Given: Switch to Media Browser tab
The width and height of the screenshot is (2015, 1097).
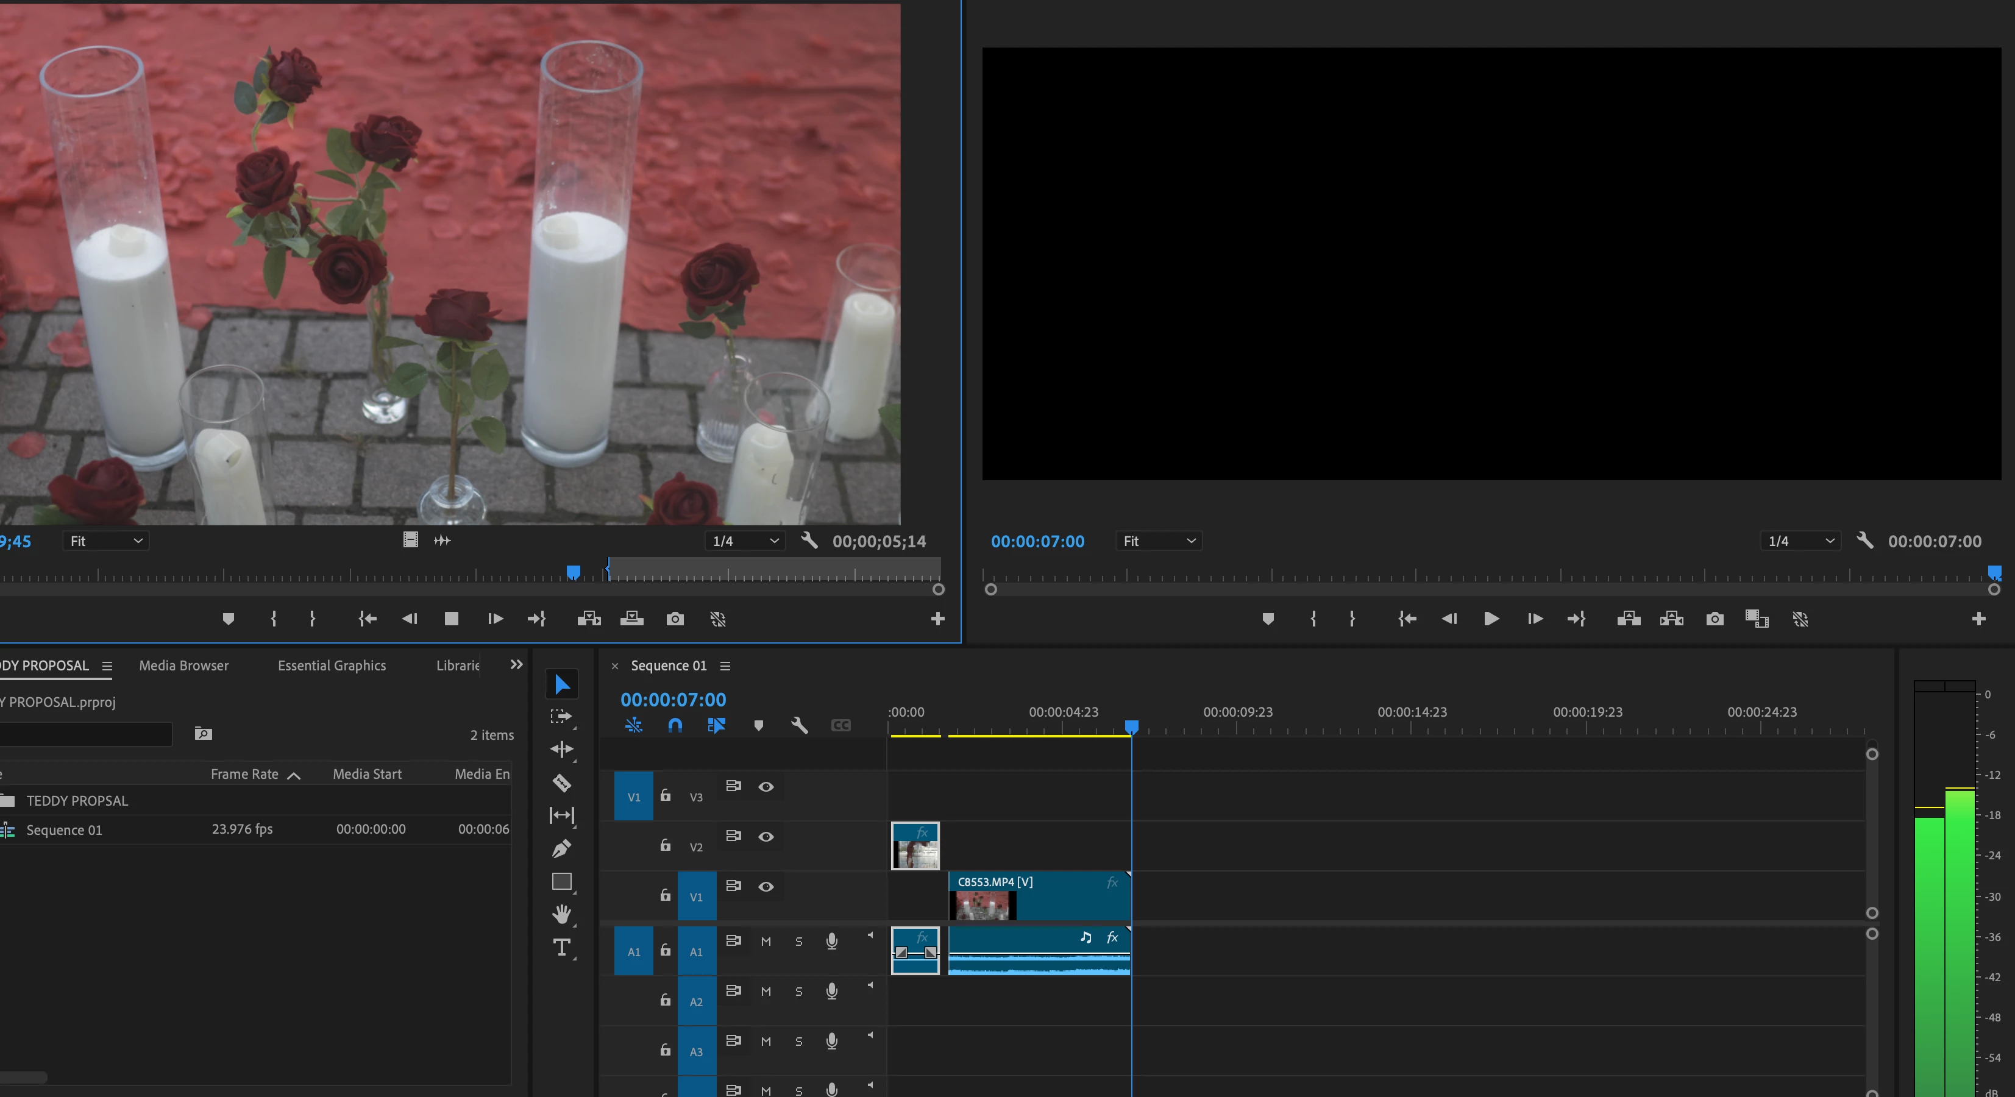Looking at the screenshot, I should [184, 666].
